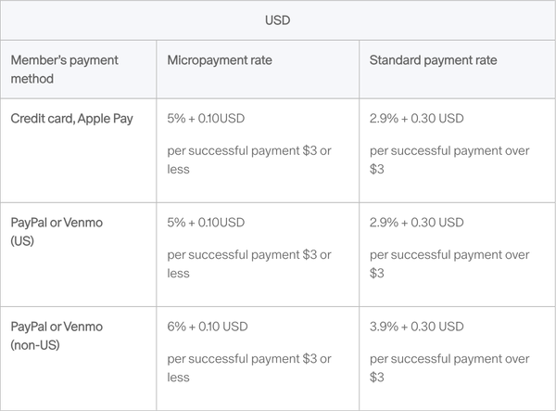Select the "Standard payment rate" column header

pos(433,60)
